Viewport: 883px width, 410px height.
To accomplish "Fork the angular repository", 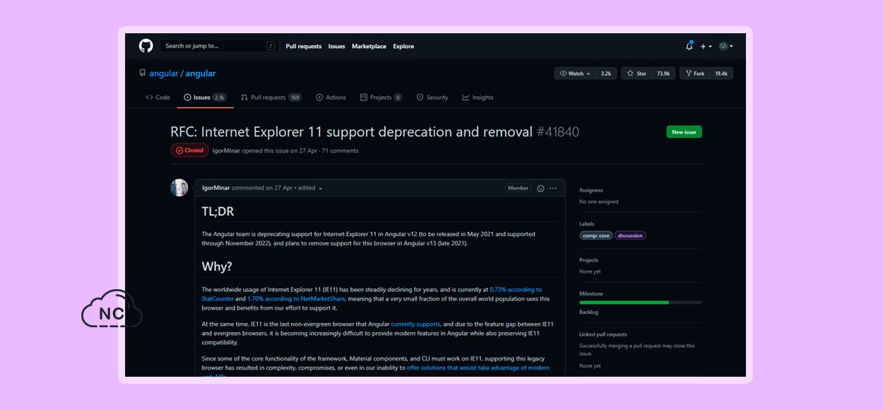I will 694,74.
